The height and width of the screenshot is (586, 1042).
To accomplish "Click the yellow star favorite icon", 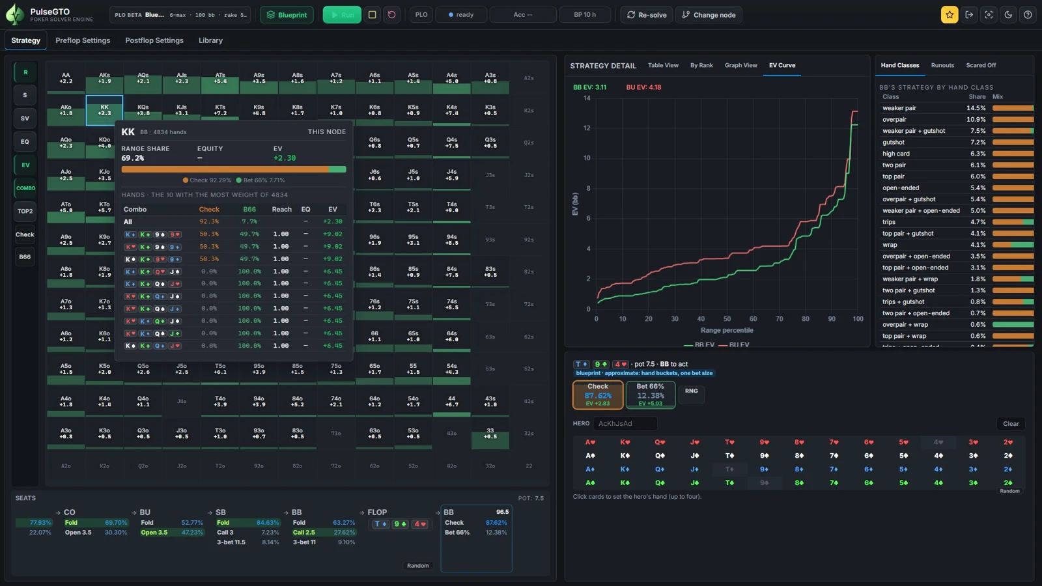I will (950, 14).
